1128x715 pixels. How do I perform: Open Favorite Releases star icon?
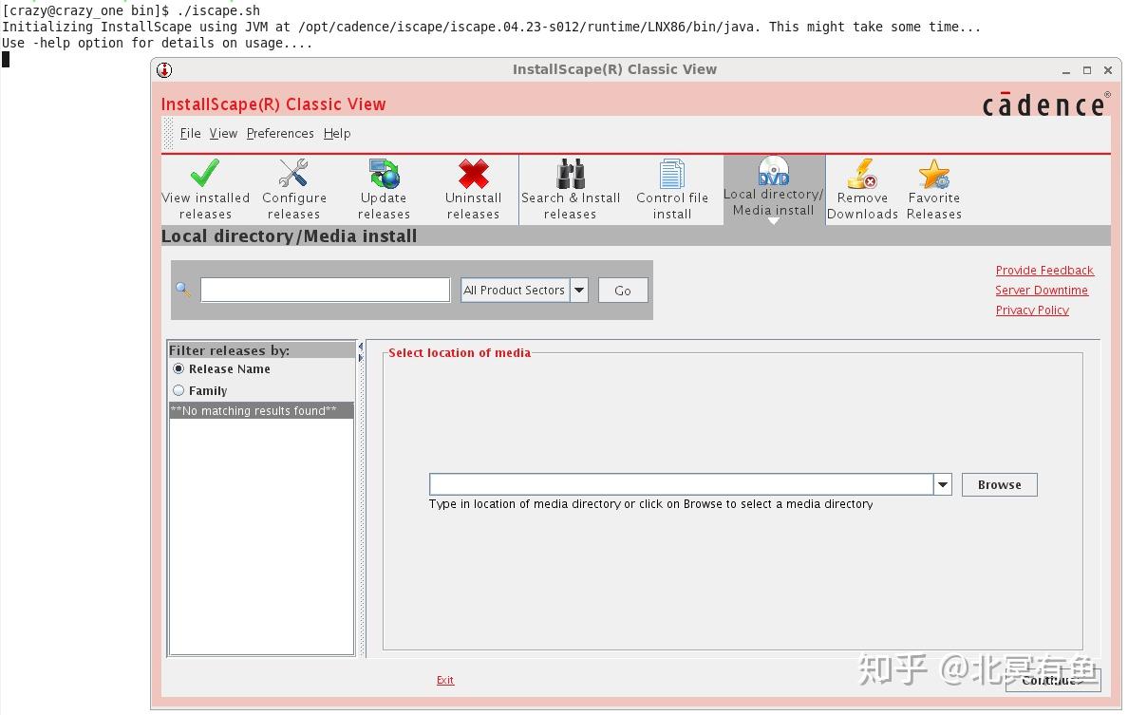click(x=933, y=176)
